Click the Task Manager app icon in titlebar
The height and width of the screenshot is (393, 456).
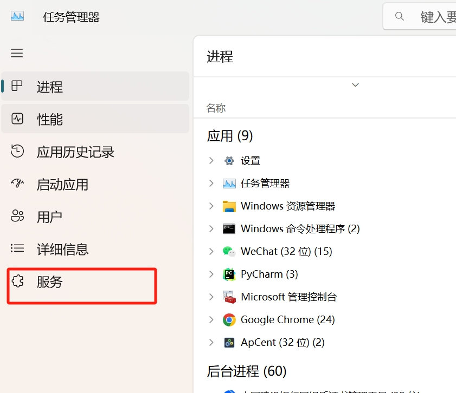coord(17,16)
